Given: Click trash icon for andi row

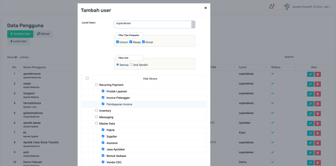Looking at the screenshot, I should tap(318, 153).
